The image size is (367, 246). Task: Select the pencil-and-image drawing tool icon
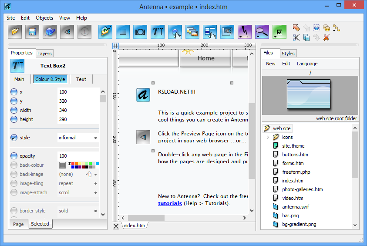pos(105,32)
